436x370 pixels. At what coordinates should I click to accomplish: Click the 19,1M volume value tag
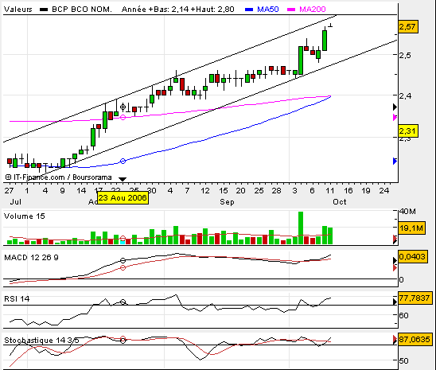pyautogui.click(x=411, y=228)
